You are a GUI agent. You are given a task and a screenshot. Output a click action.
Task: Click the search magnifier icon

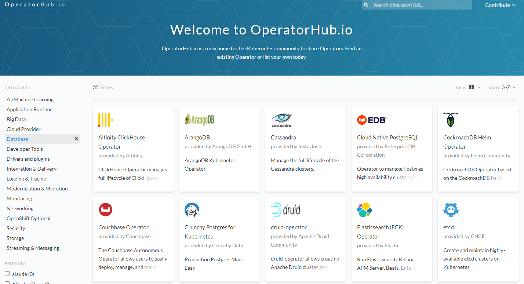(365, 5)
